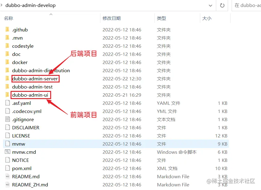This screenshot has width=261, height=190.
Task: Select the .gitignore file name
Action: coord(23,120)
